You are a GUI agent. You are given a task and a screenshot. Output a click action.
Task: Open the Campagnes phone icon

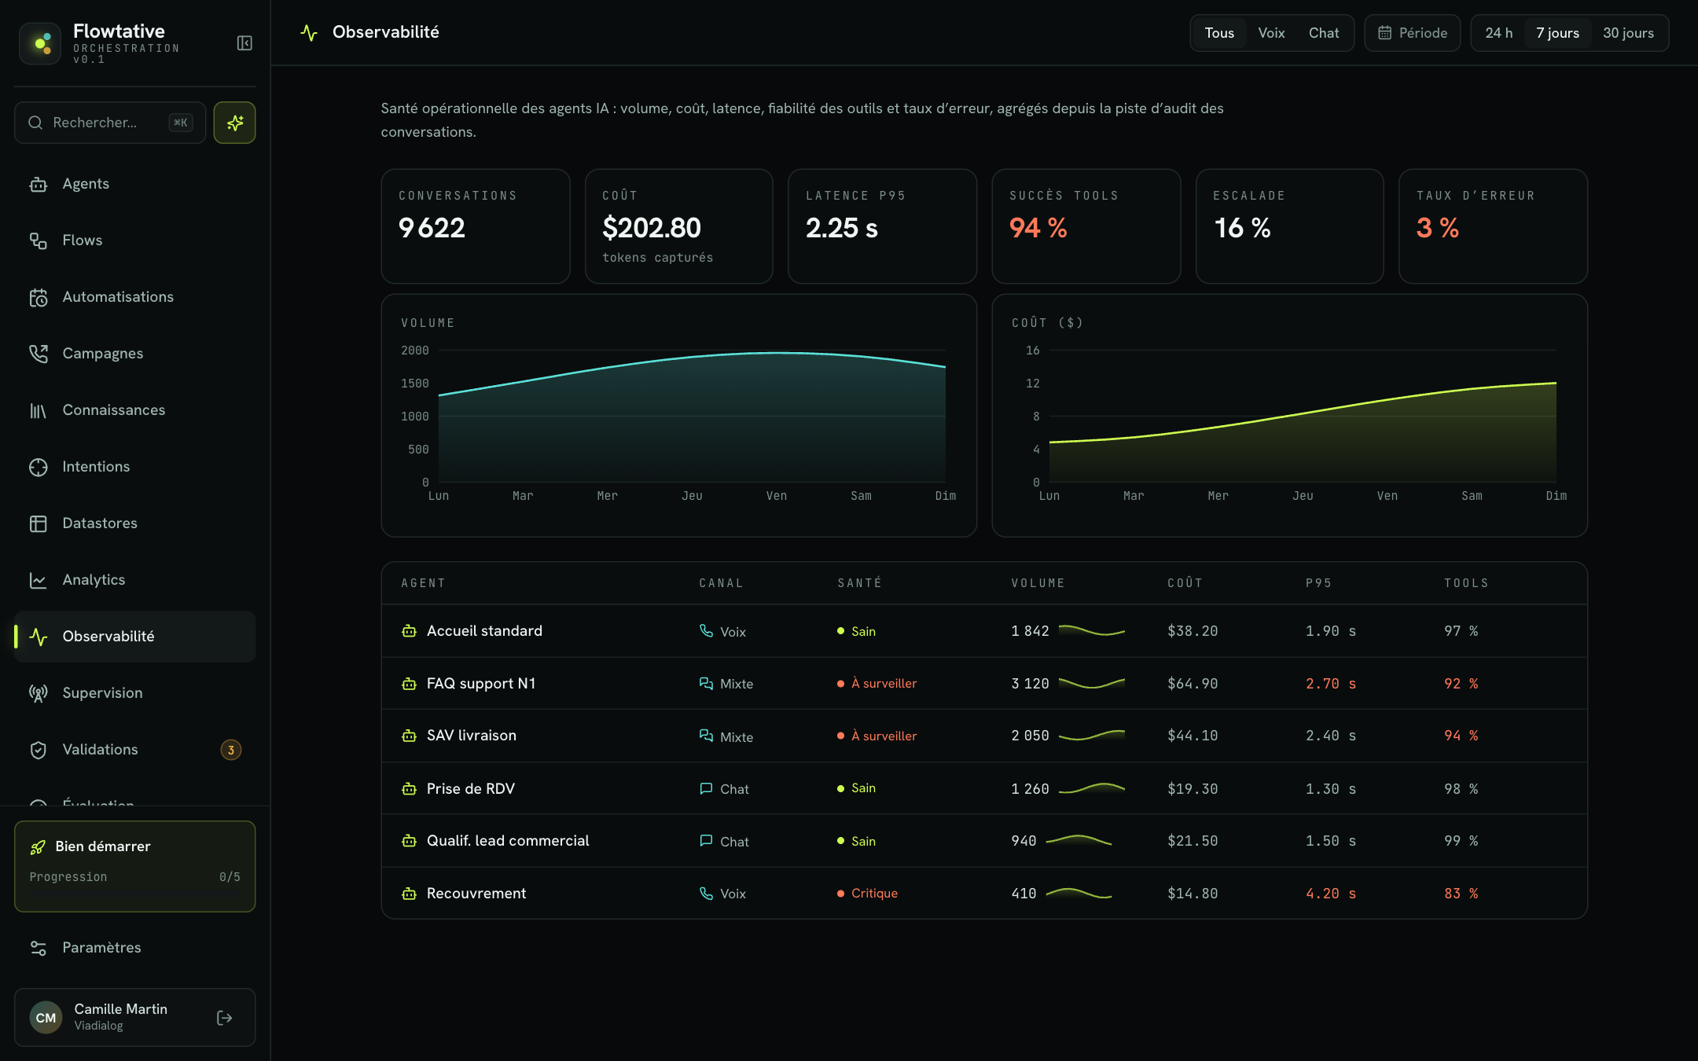point(39,354)
